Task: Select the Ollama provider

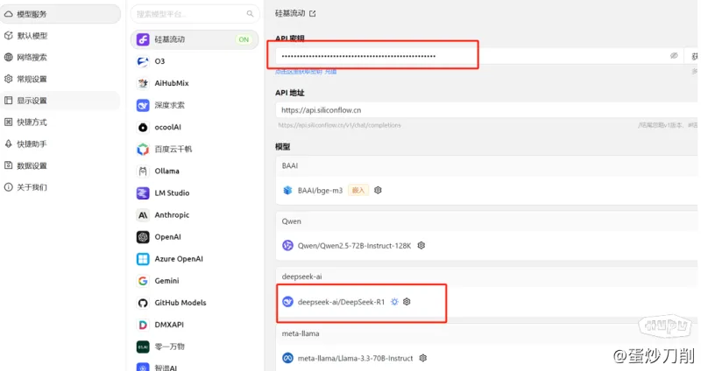Action: coord(195,171)
